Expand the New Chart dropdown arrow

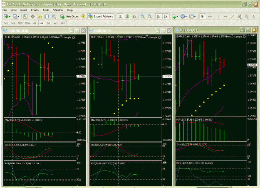point(10,17)
